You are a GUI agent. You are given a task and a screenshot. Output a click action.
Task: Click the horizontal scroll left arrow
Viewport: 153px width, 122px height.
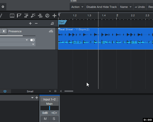click(61, 91)
